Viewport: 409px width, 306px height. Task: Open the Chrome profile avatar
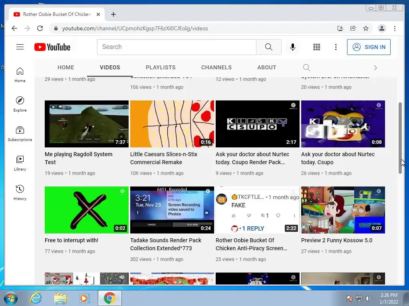(381, 28)
